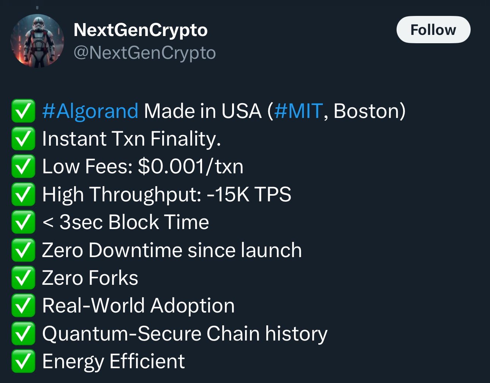
Task: Click the check mark beside High Throughput
Action: pyautogui.click(x=23, y=194)
